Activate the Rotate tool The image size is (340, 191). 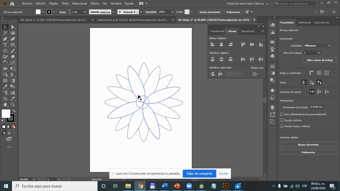point(5,63)
